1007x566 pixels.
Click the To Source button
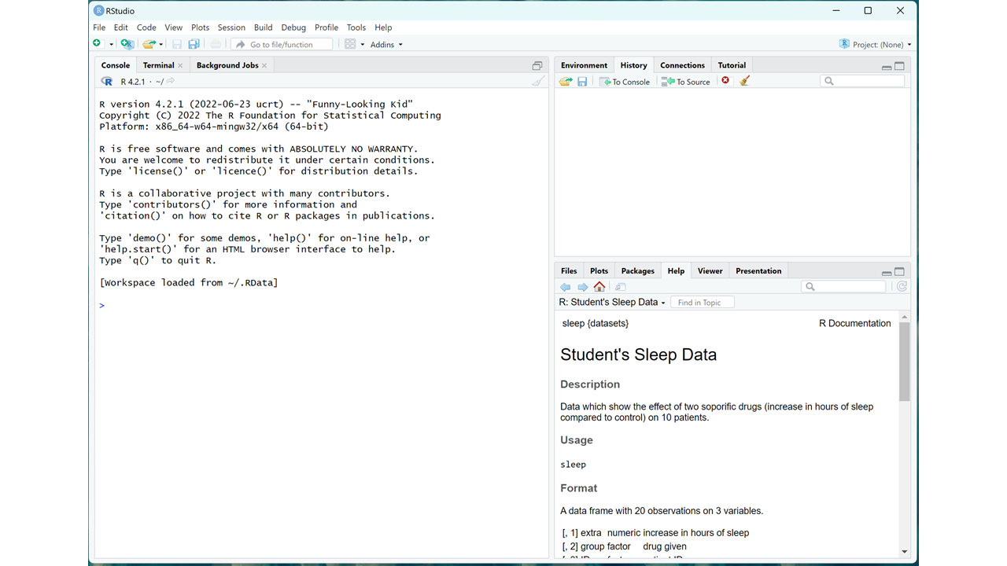[x=686, y=81]
